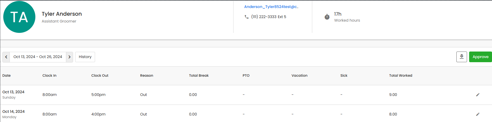Select the Oct 13, 2024 Sunday row
The height and width of the screenshot is (122, 492).
pos(13,95)
